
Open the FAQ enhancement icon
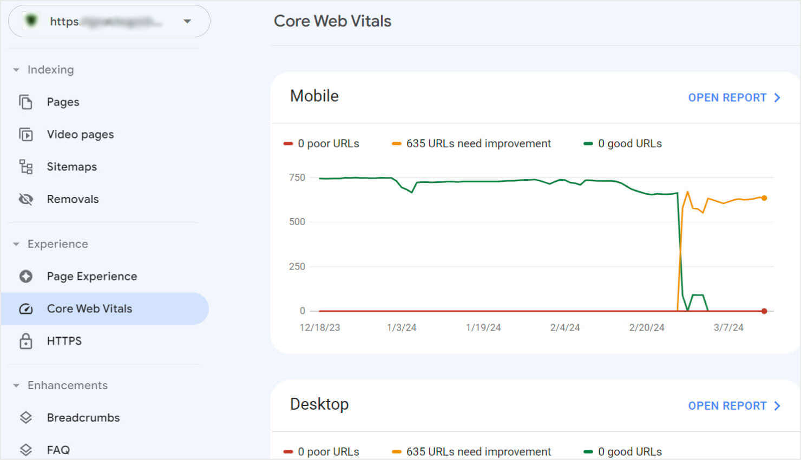coord(25,449)
